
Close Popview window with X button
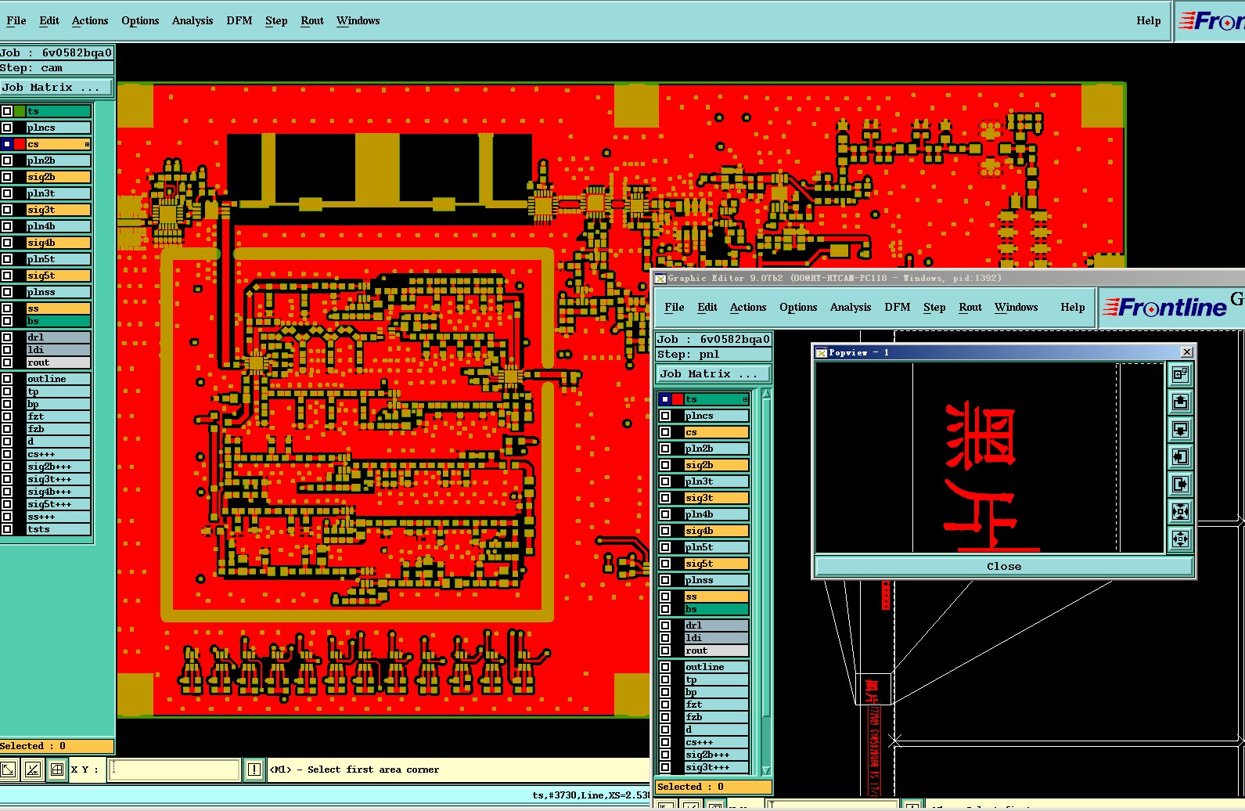coord(1186,352)
